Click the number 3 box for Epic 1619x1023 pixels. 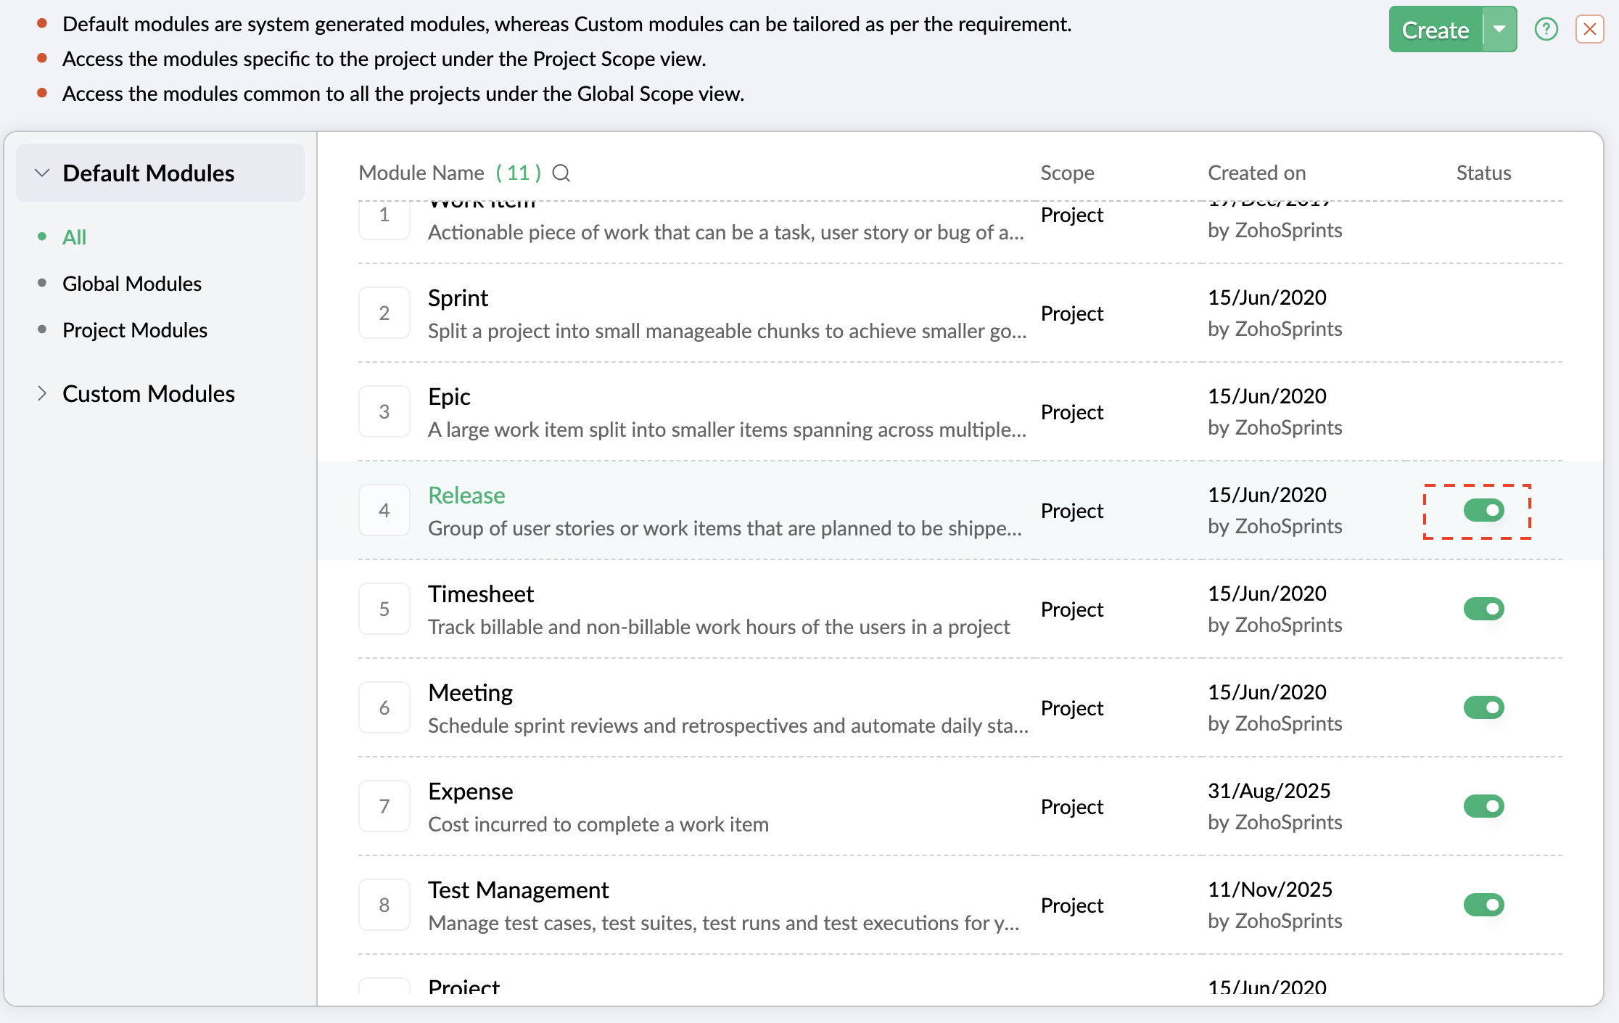tap(384, 412)
